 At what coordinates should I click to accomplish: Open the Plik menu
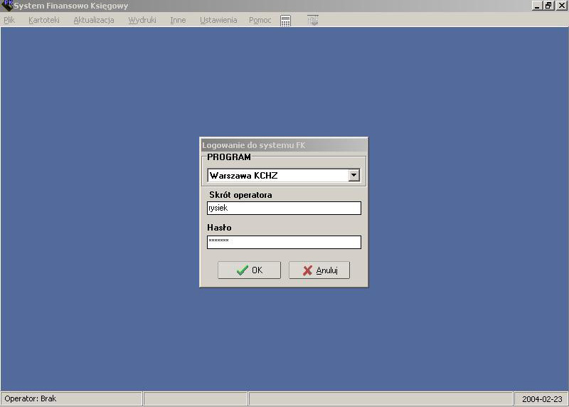tap(9, 20)
